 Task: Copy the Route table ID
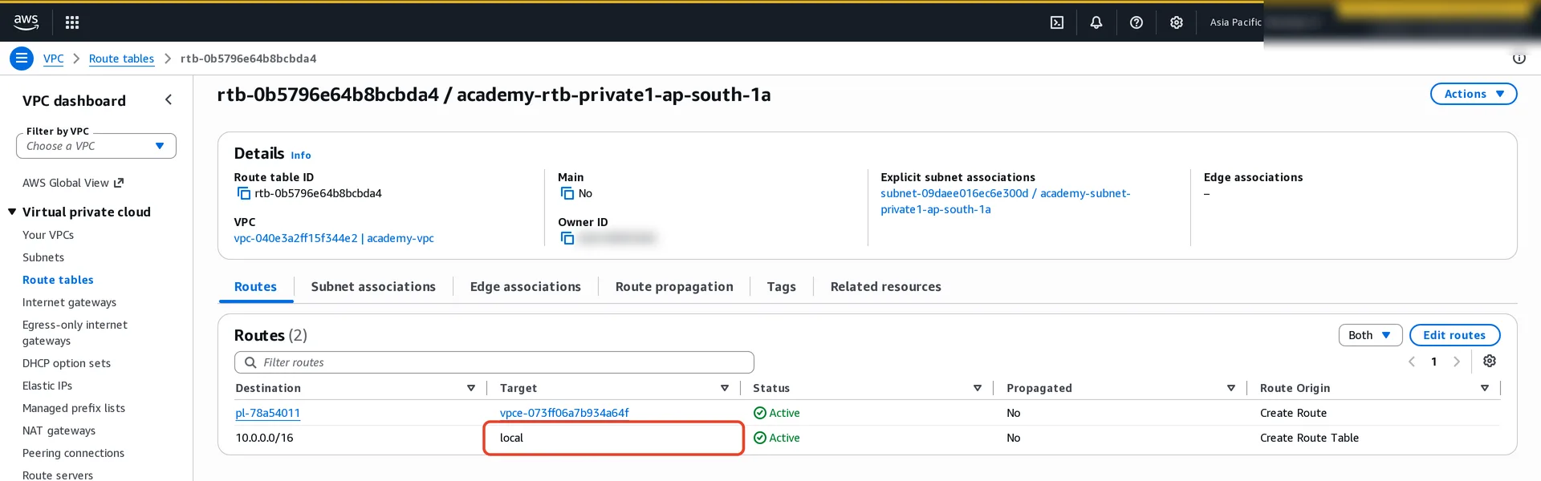pyautogui.click(x=243, y=193)
